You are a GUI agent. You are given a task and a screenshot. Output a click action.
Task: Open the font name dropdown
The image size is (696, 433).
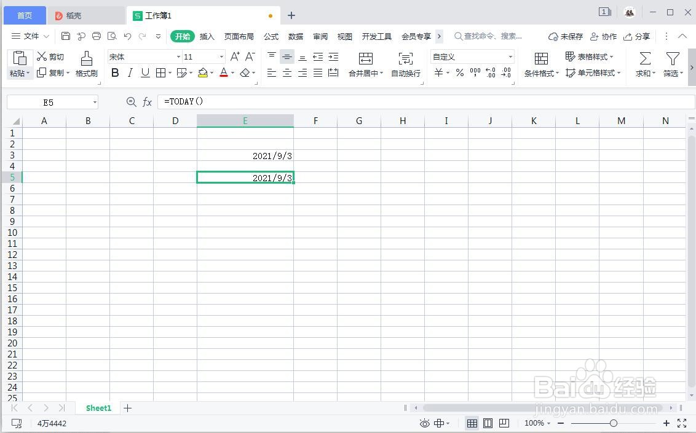click(177, 57)
